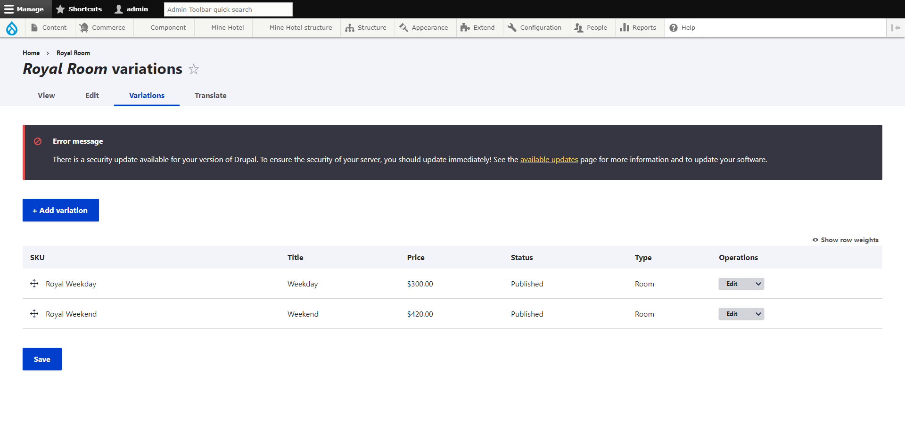905x433 pixels.
Task: Click the drag handle for Royal Weekday
Action: [34, 284]
